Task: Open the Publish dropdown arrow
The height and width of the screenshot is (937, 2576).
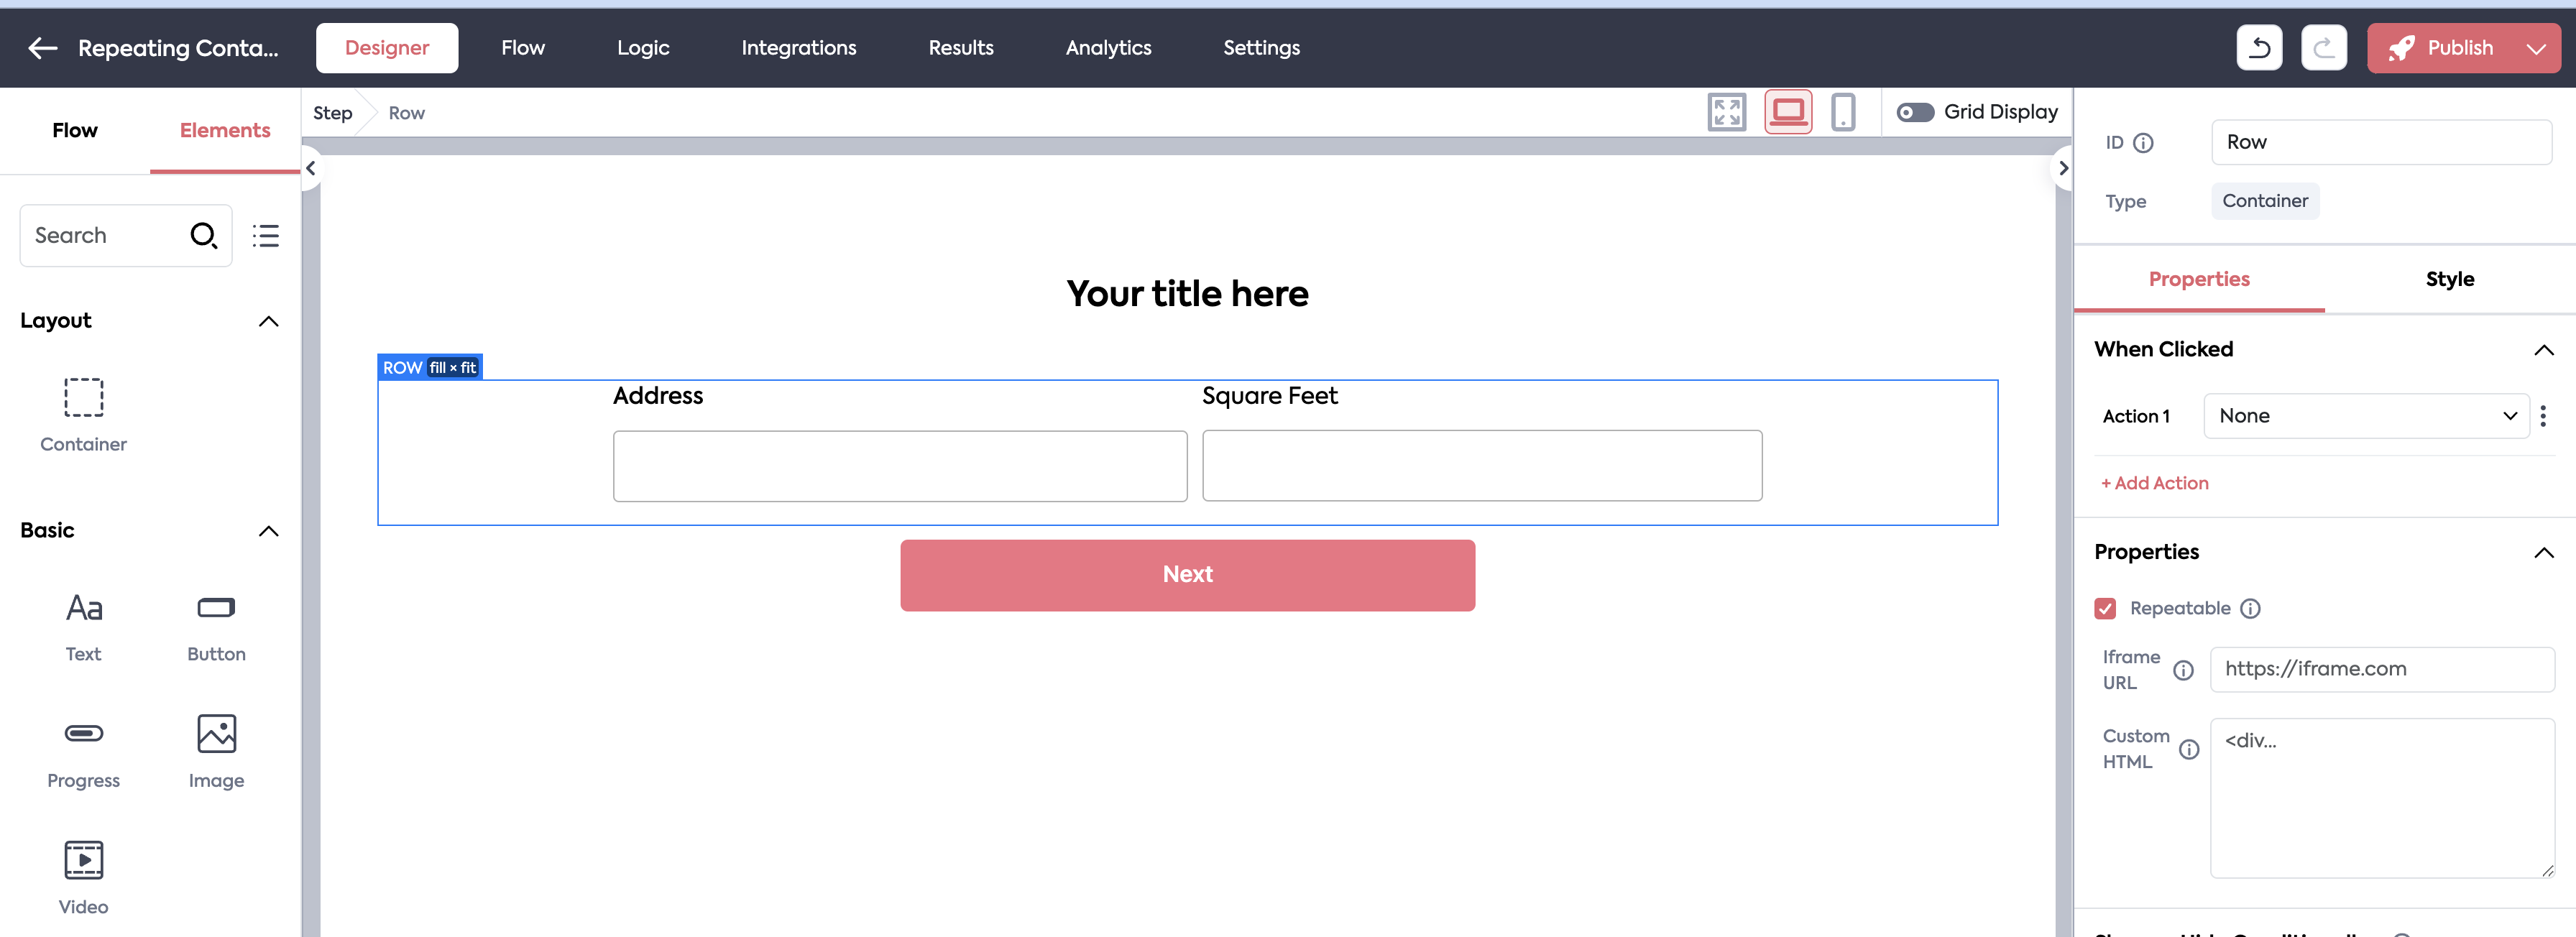Action: click(x=2536, y=49)
